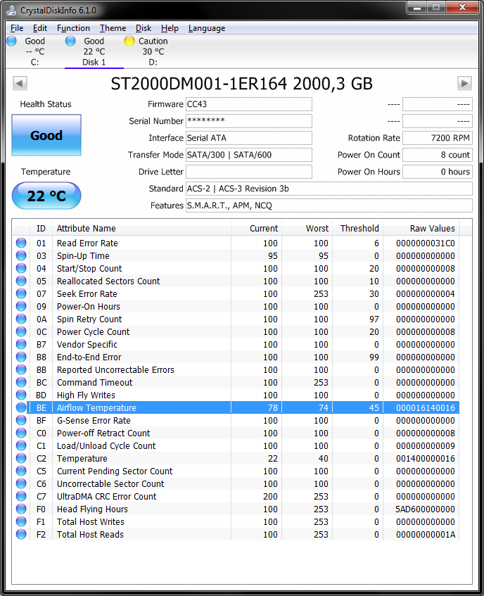Open the Theme menu
The width and height of the screenshot is (484, 596).
coord(113,28)
